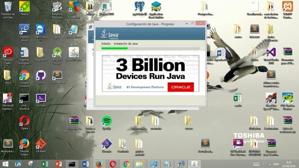
Task: Launch PVZ Garden Warfare shortcut
Action: (x=287, y=101)
